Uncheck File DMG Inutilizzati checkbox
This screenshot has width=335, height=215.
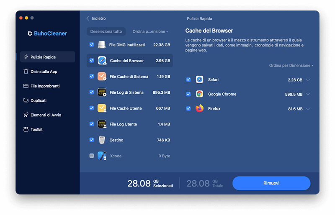tap(92, 44)
